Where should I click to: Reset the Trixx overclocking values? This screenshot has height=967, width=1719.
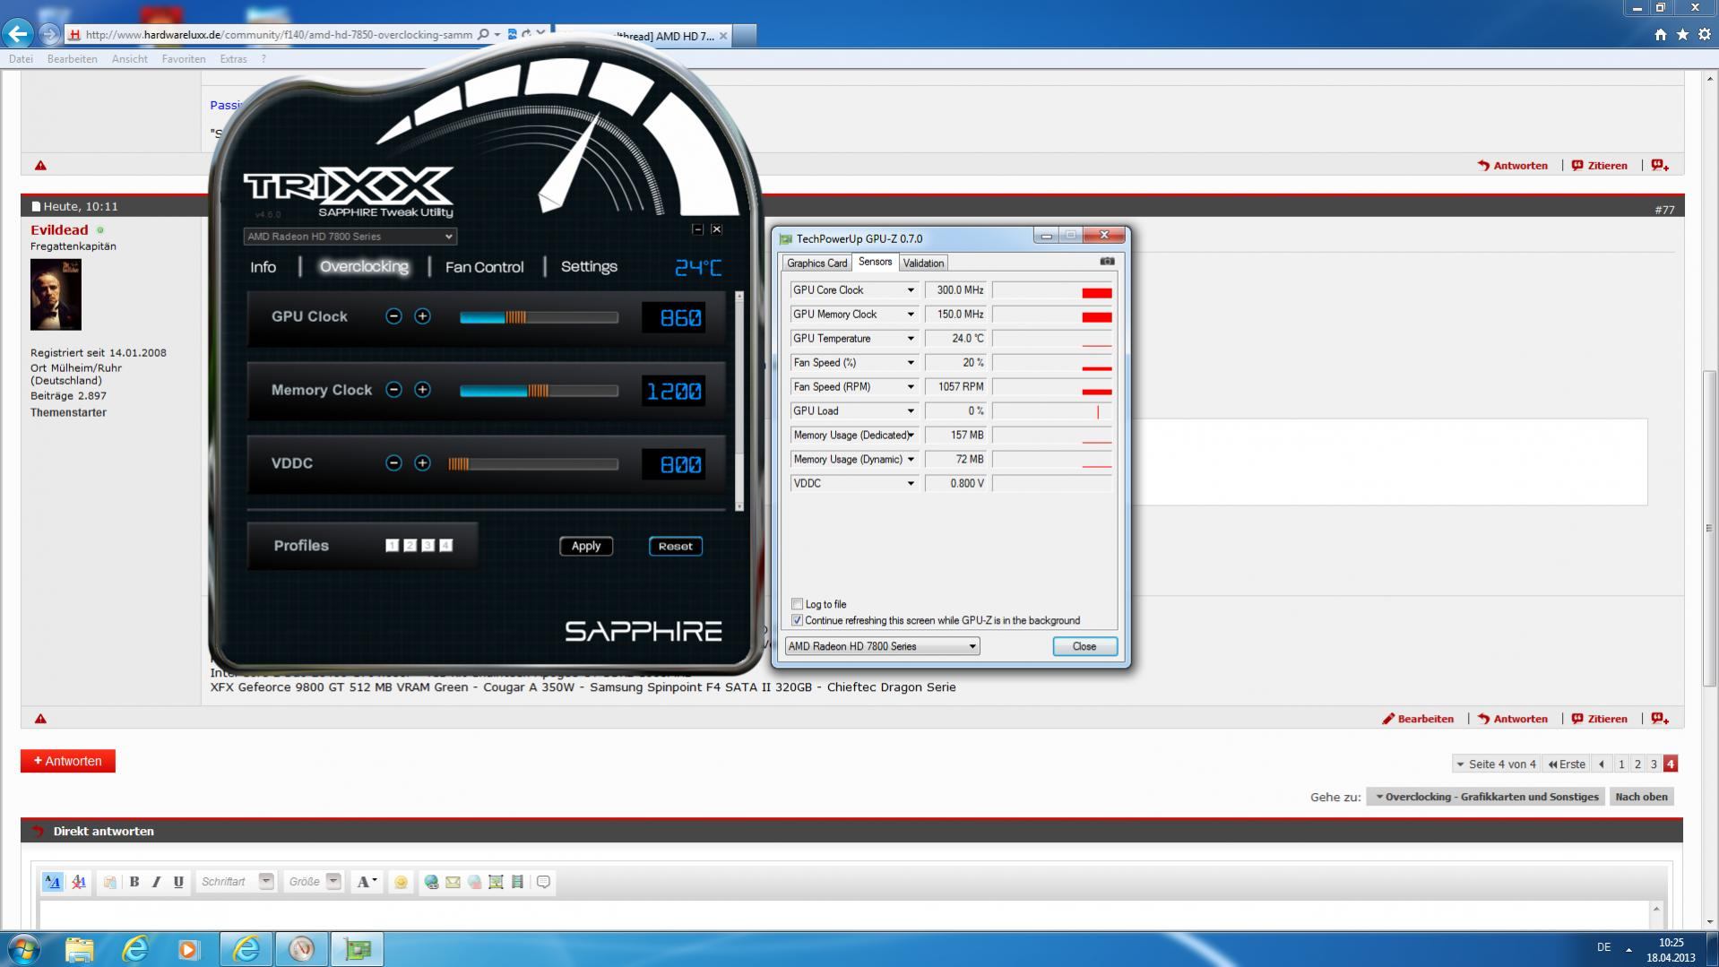675,546
